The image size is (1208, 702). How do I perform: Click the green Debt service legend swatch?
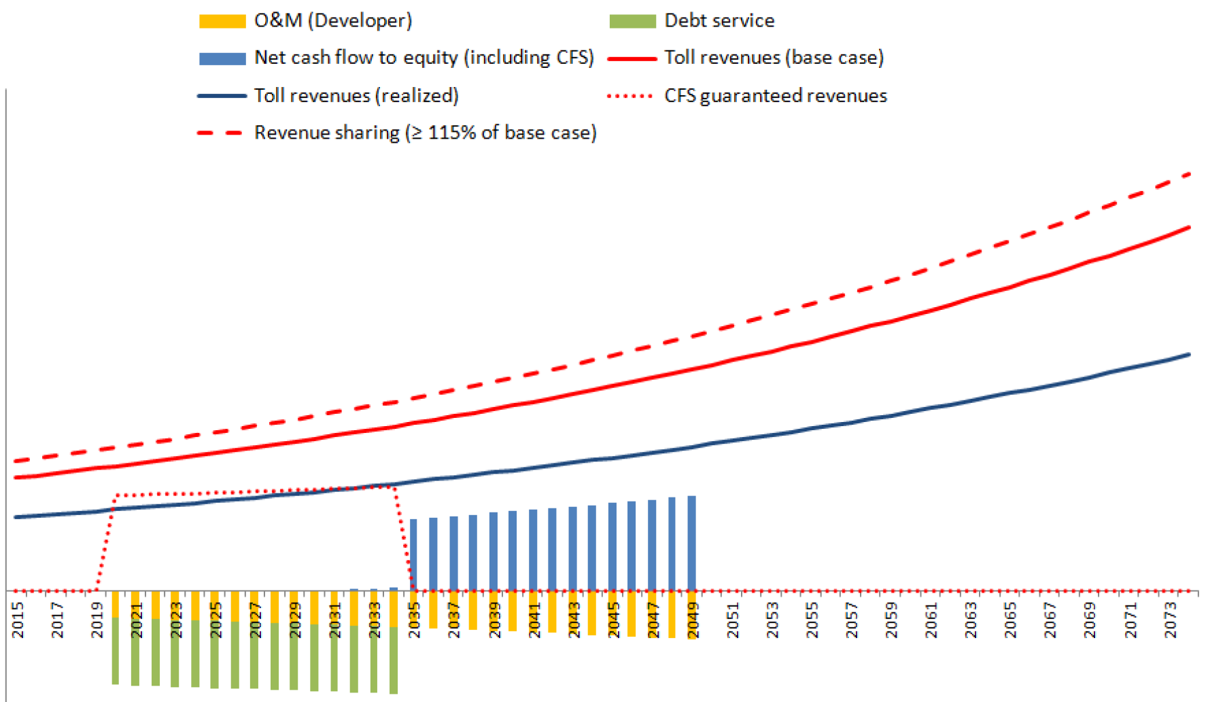pos(632,21)
